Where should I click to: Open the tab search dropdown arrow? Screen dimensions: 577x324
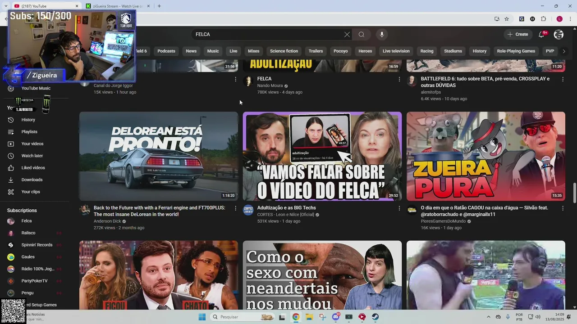click(x=5, y=6)
